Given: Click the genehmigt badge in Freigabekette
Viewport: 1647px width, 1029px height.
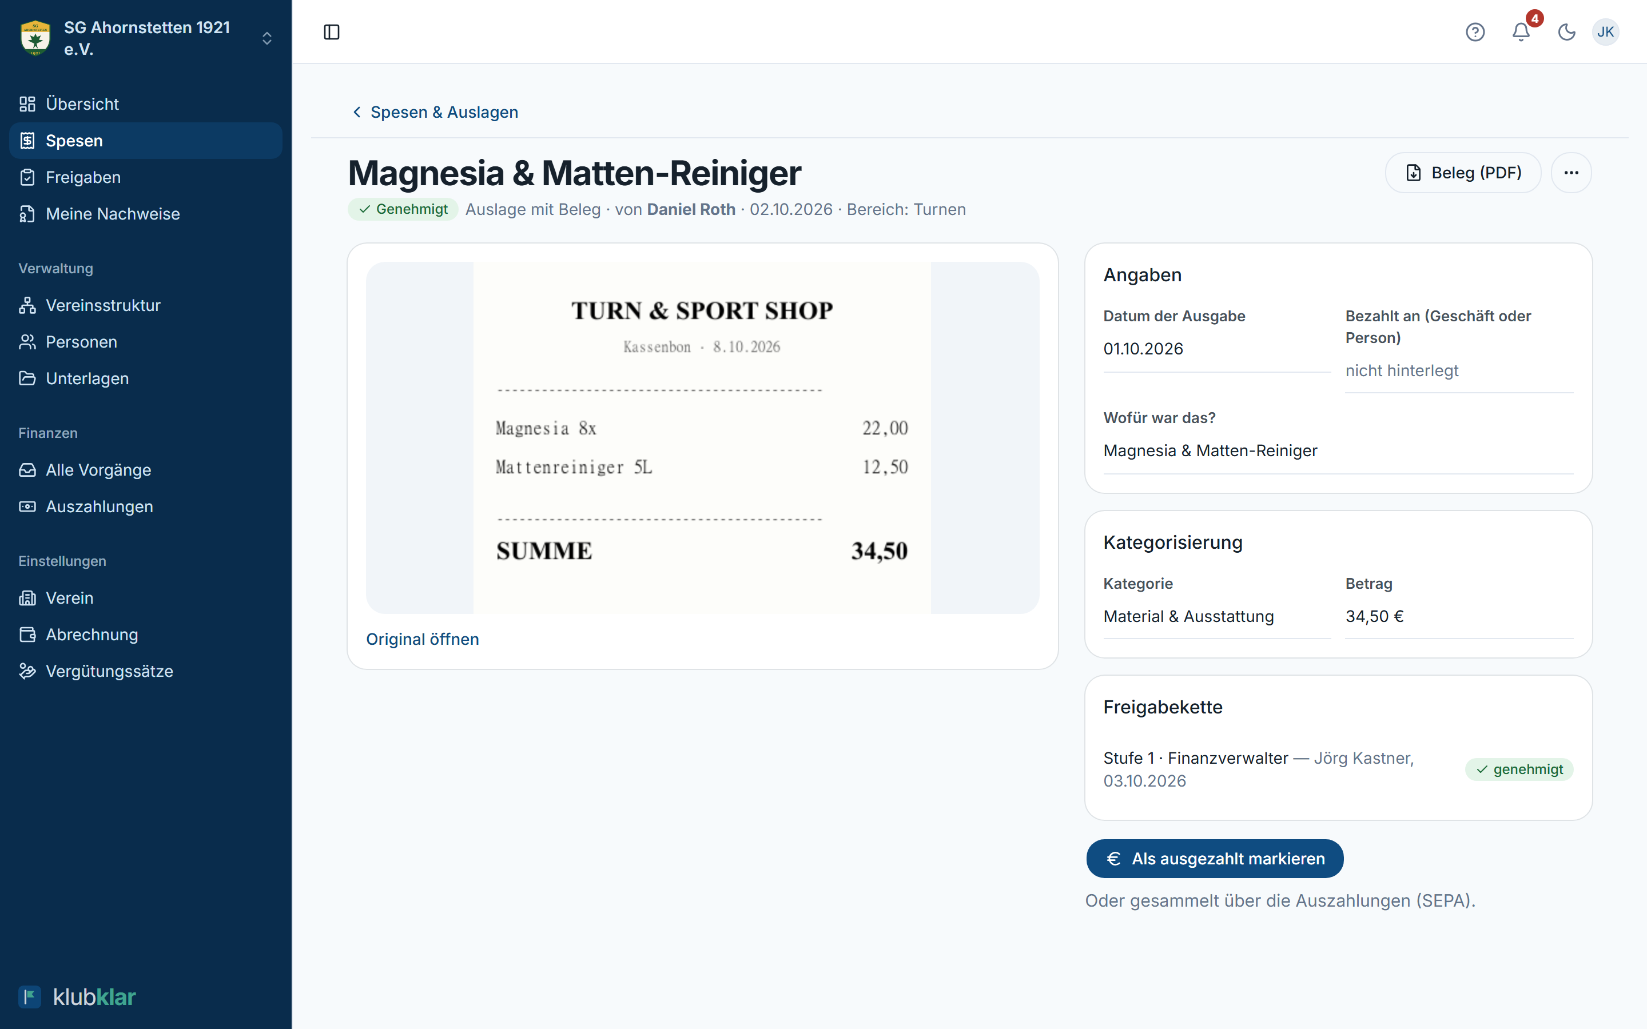Looking at the screenshot, I should point(1519,769).
